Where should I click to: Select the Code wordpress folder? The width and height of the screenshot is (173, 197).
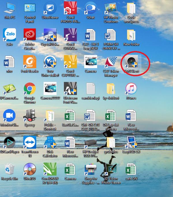tap(131, 8)
